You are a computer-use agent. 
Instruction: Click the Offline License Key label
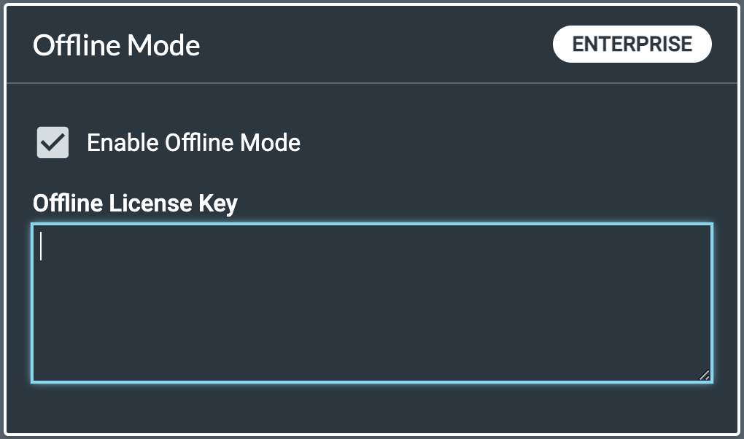click(135, 203)
